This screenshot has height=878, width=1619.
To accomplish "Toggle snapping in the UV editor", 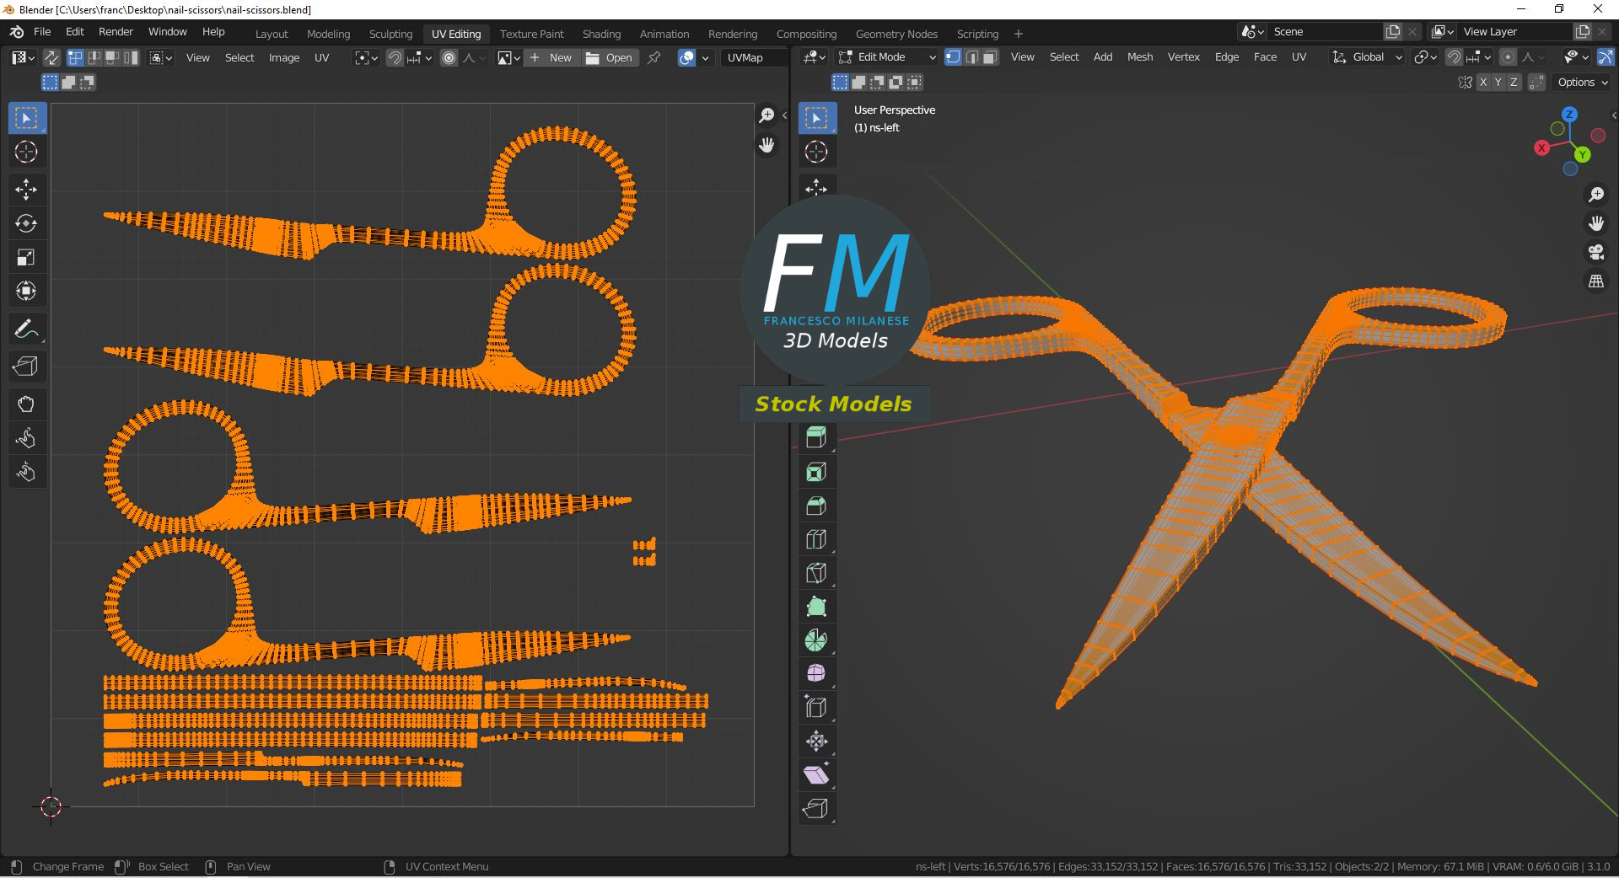I will (395, 57).
